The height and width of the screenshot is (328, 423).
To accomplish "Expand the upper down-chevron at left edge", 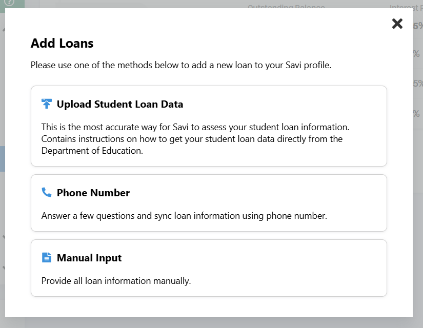I will pos(3,237).
